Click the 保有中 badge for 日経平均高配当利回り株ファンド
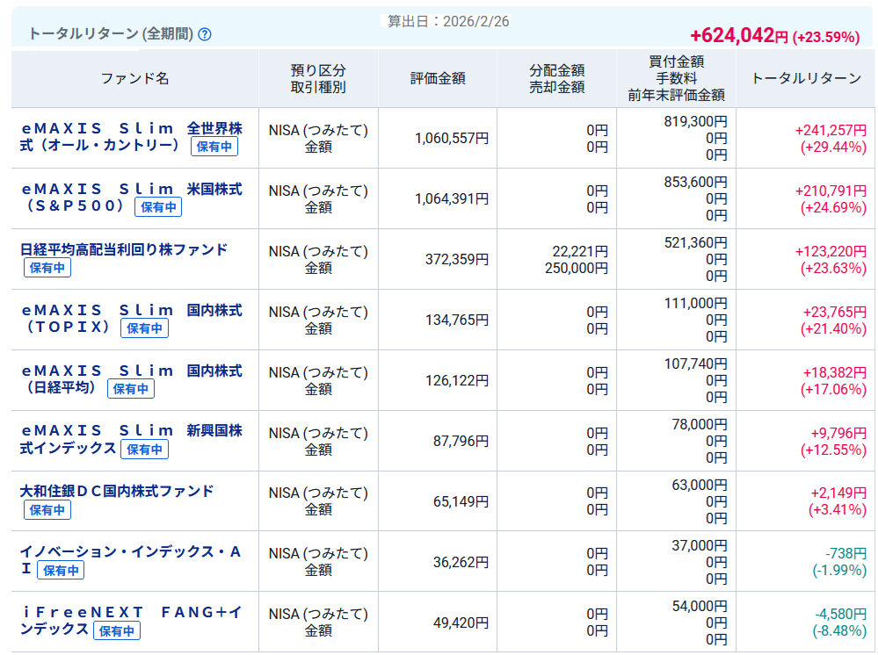Image resolution: width=878 pixels, height=655 pixels. pyautogui.click(x=47, y=268)
